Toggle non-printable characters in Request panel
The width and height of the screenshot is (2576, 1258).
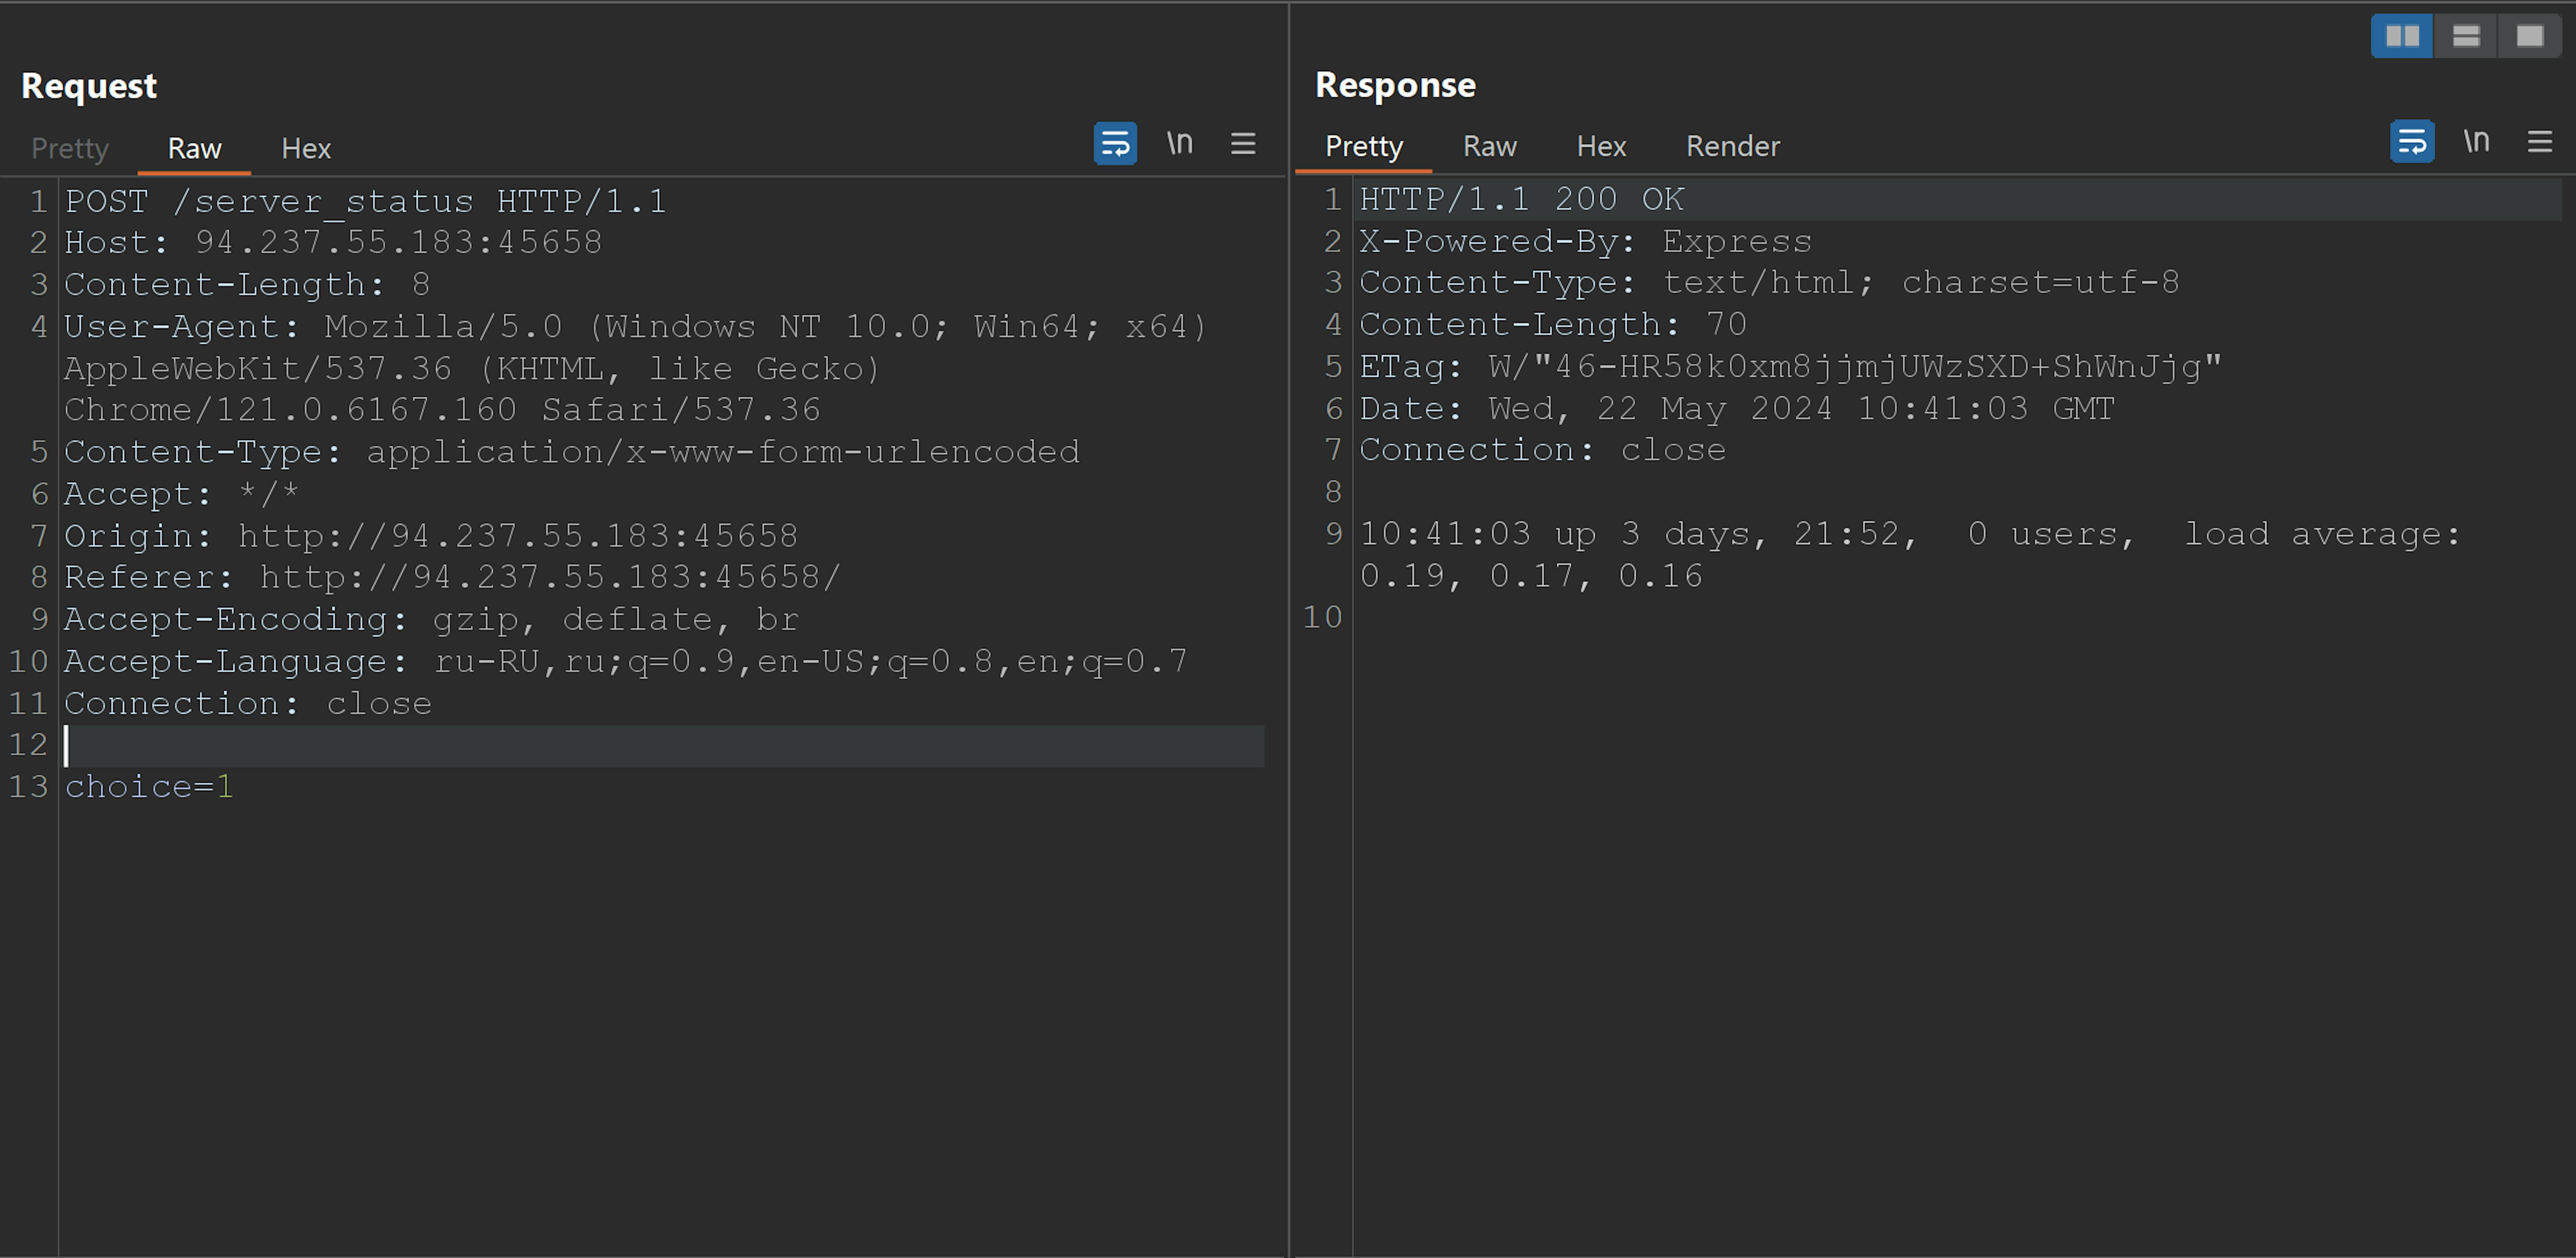point(1180,144)
